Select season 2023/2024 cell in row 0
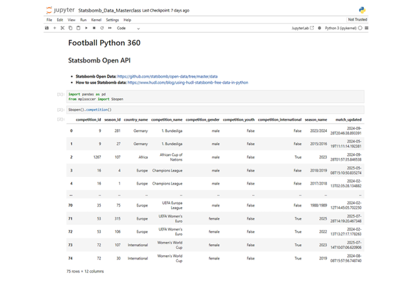This screenshot has width=412, height=282. coord(319,131)
